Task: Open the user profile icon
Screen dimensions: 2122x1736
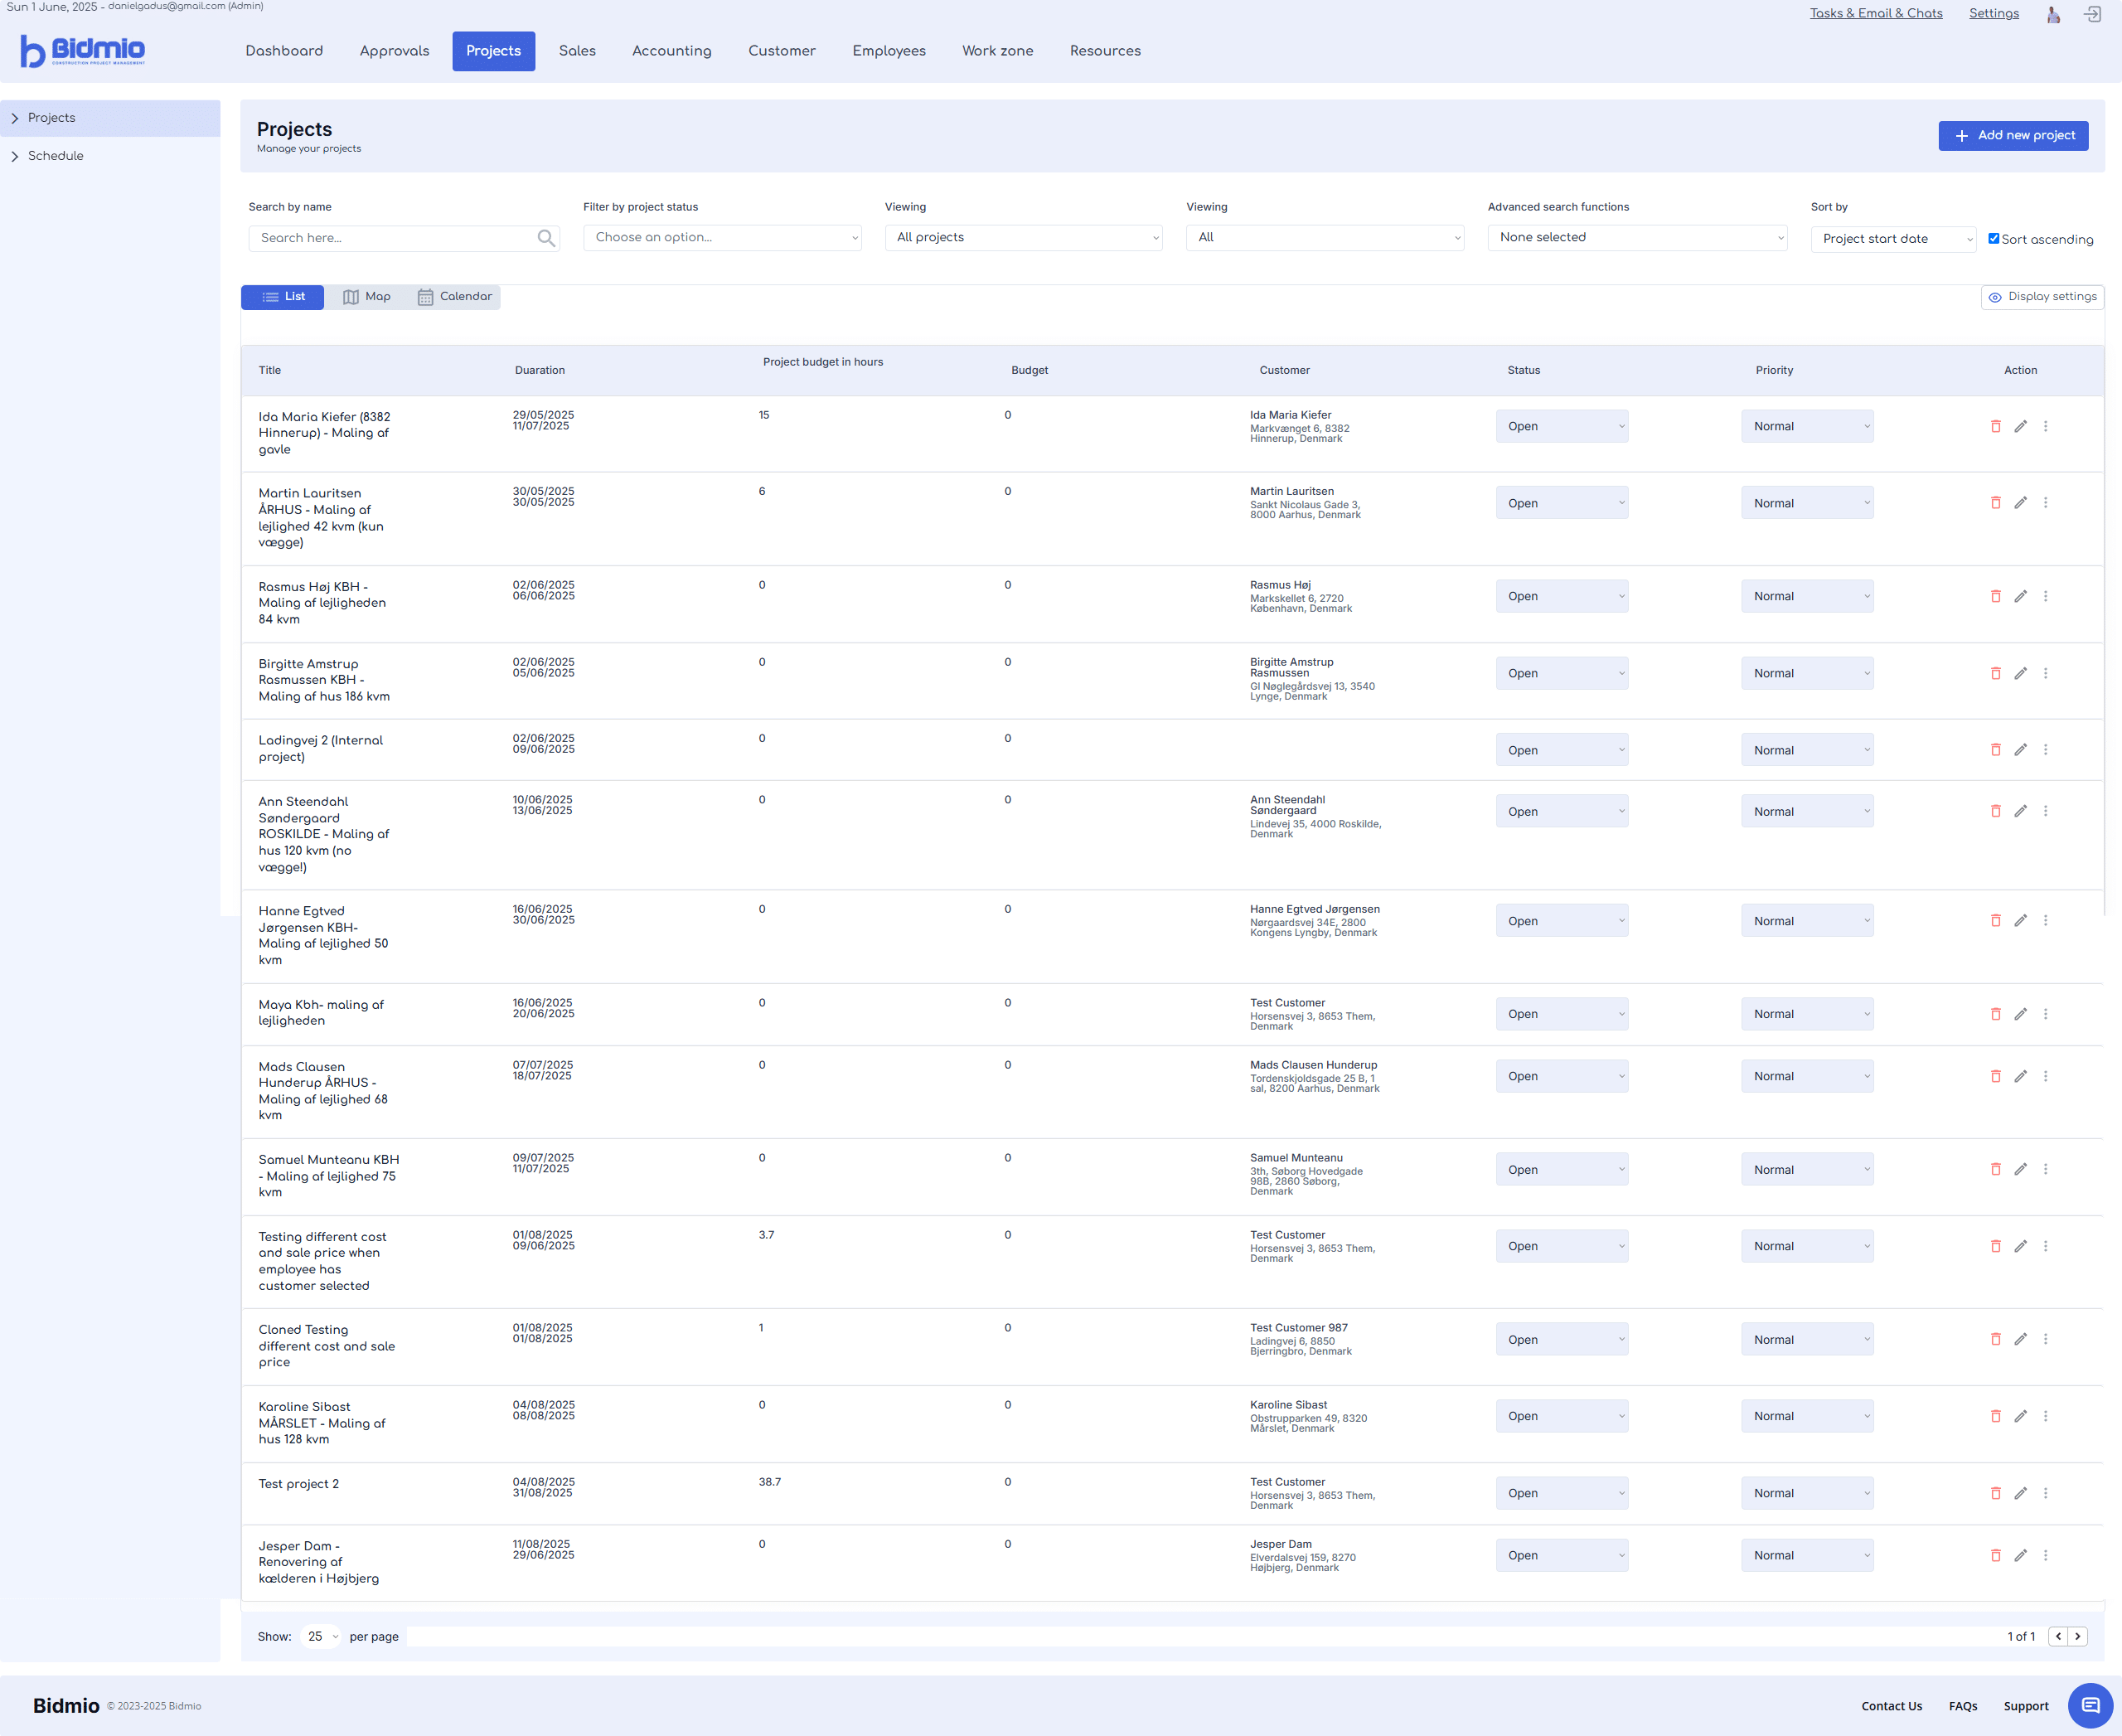Action: click(2053, 14)
